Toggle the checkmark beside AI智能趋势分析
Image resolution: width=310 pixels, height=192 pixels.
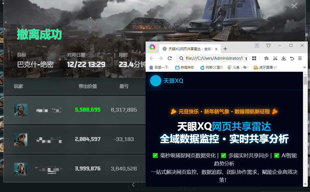(x=277, y=155)
